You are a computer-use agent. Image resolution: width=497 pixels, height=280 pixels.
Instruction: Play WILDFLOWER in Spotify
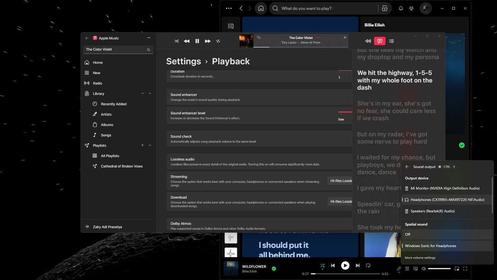tap(345, 265)
